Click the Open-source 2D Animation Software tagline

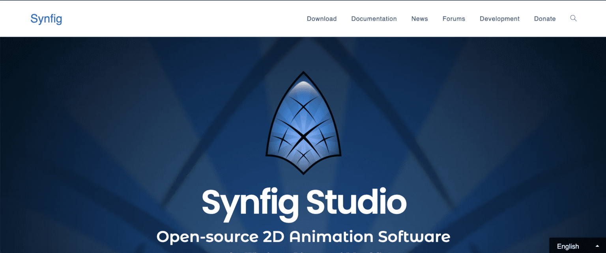tap(303, 236)
